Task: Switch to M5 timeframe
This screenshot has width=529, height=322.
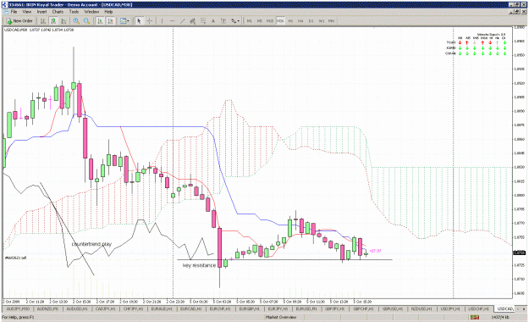Action: (260, 21)
